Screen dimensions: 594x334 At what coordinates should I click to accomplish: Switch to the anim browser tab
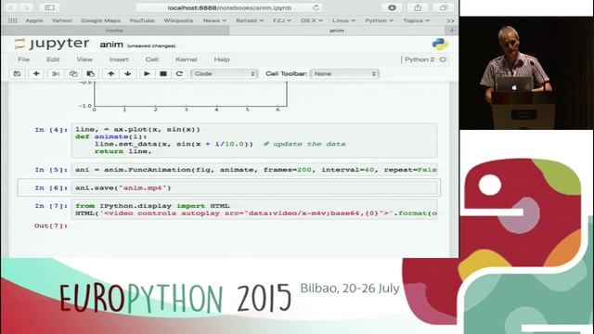tap(336, 31)
